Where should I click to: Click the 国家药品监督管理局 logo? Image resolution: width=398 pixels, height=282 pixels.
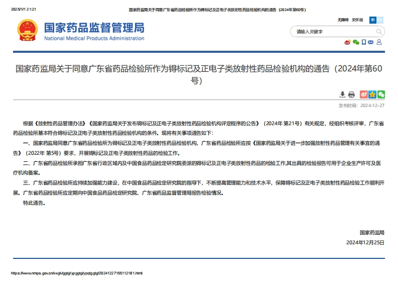point(80,31)
